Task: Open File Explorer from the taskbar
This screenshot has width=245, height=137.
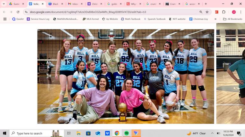Action: point(78,133)
